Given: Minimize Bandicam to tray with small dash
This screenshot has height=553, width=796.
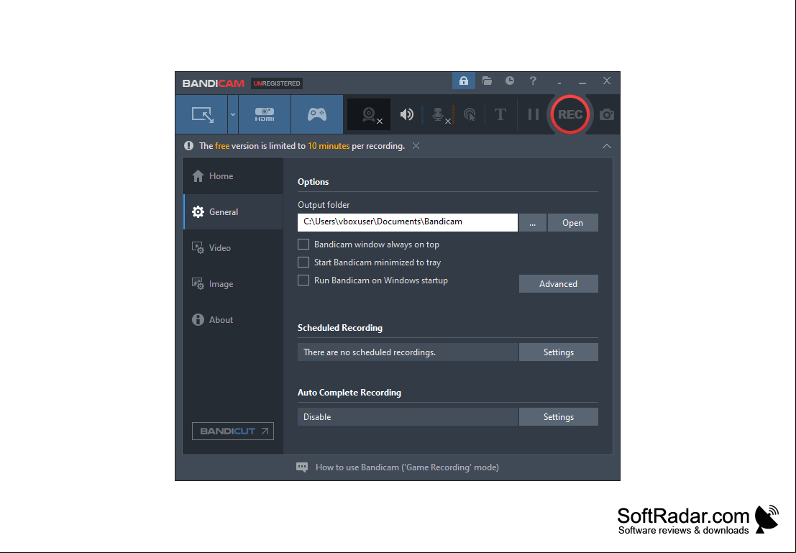Looking at the screenshot, I should [x=559, y=82].
